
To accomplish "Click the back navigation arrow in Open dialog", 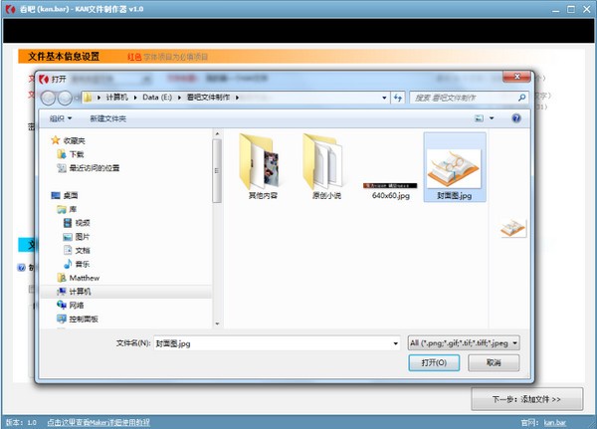I will point(49,99).
